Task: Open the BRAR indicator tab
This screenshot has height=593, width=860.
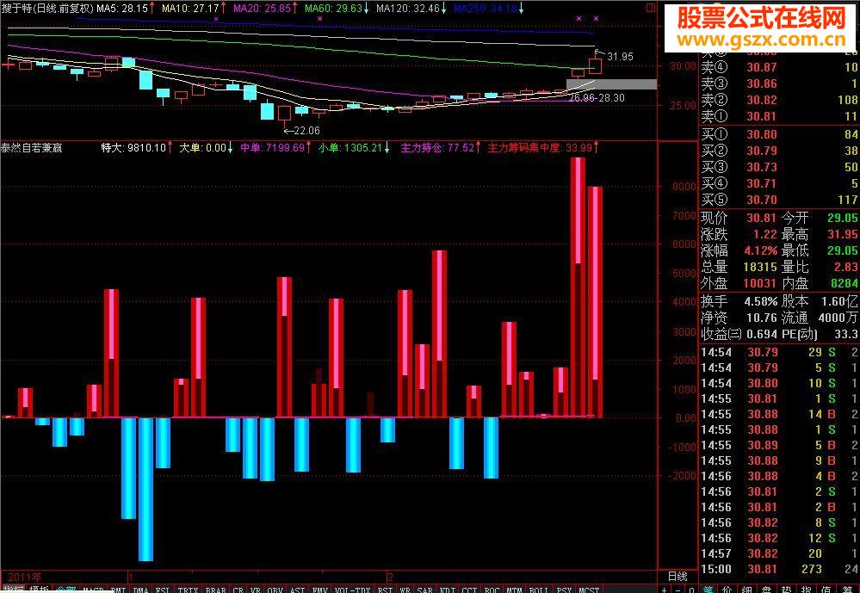Action: (215, 590)
